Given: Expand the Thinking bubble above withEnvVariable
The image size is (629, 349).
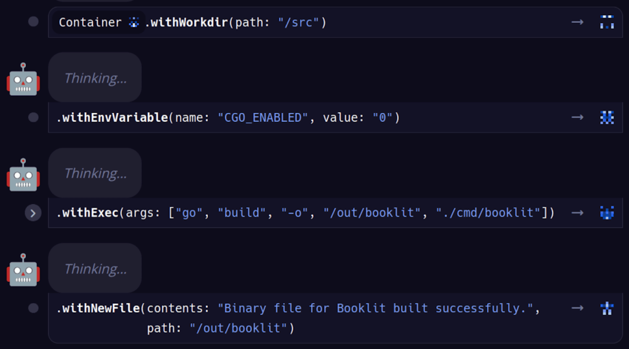Looking at the screenshot, I should click(x=95, y=78).
